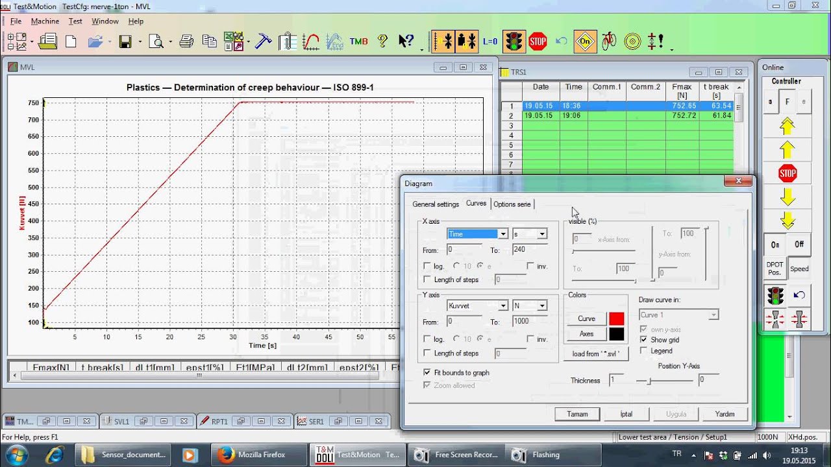
Task: Click the copy icon in toolbar
Action: (x=209, y=42)
